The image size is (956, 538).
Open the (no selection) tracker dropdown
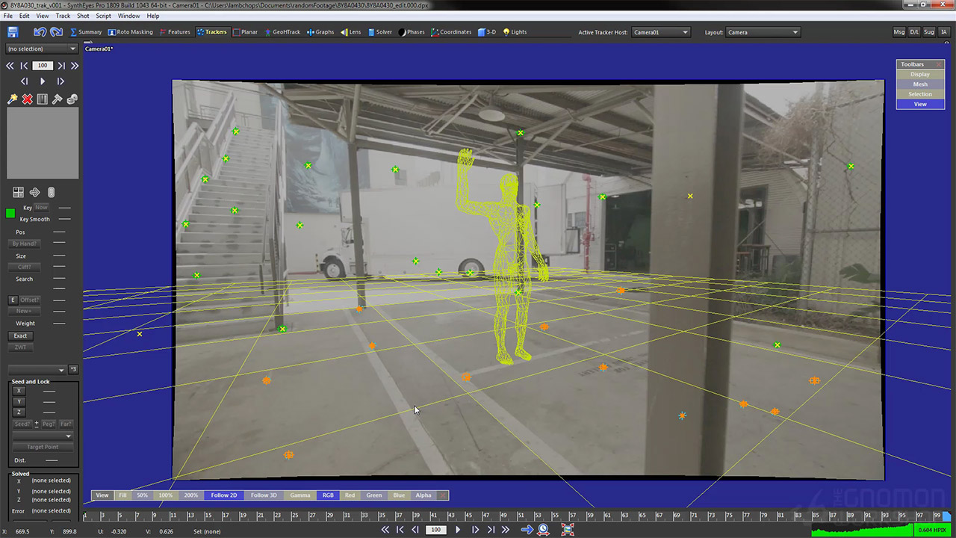41,49
